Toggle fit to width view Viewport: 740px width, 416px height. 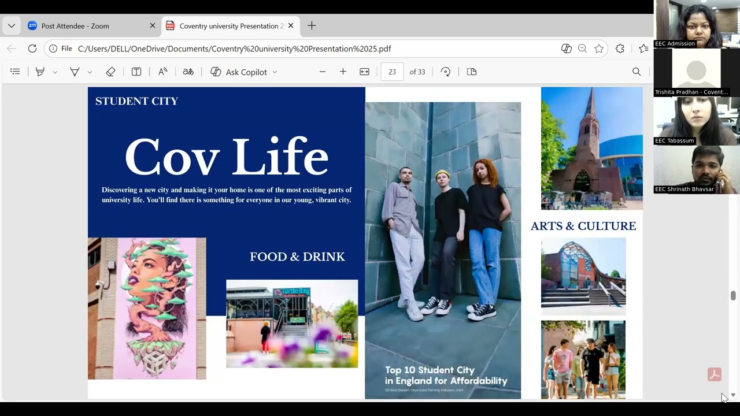(x=364, y=72)
